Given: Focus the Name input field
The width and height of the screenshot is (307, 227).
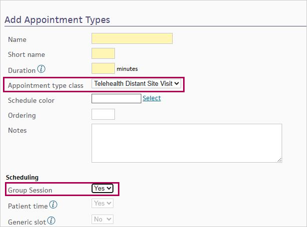Looking at the screenshot, I should pyautogui.click(x=132, y=39).
